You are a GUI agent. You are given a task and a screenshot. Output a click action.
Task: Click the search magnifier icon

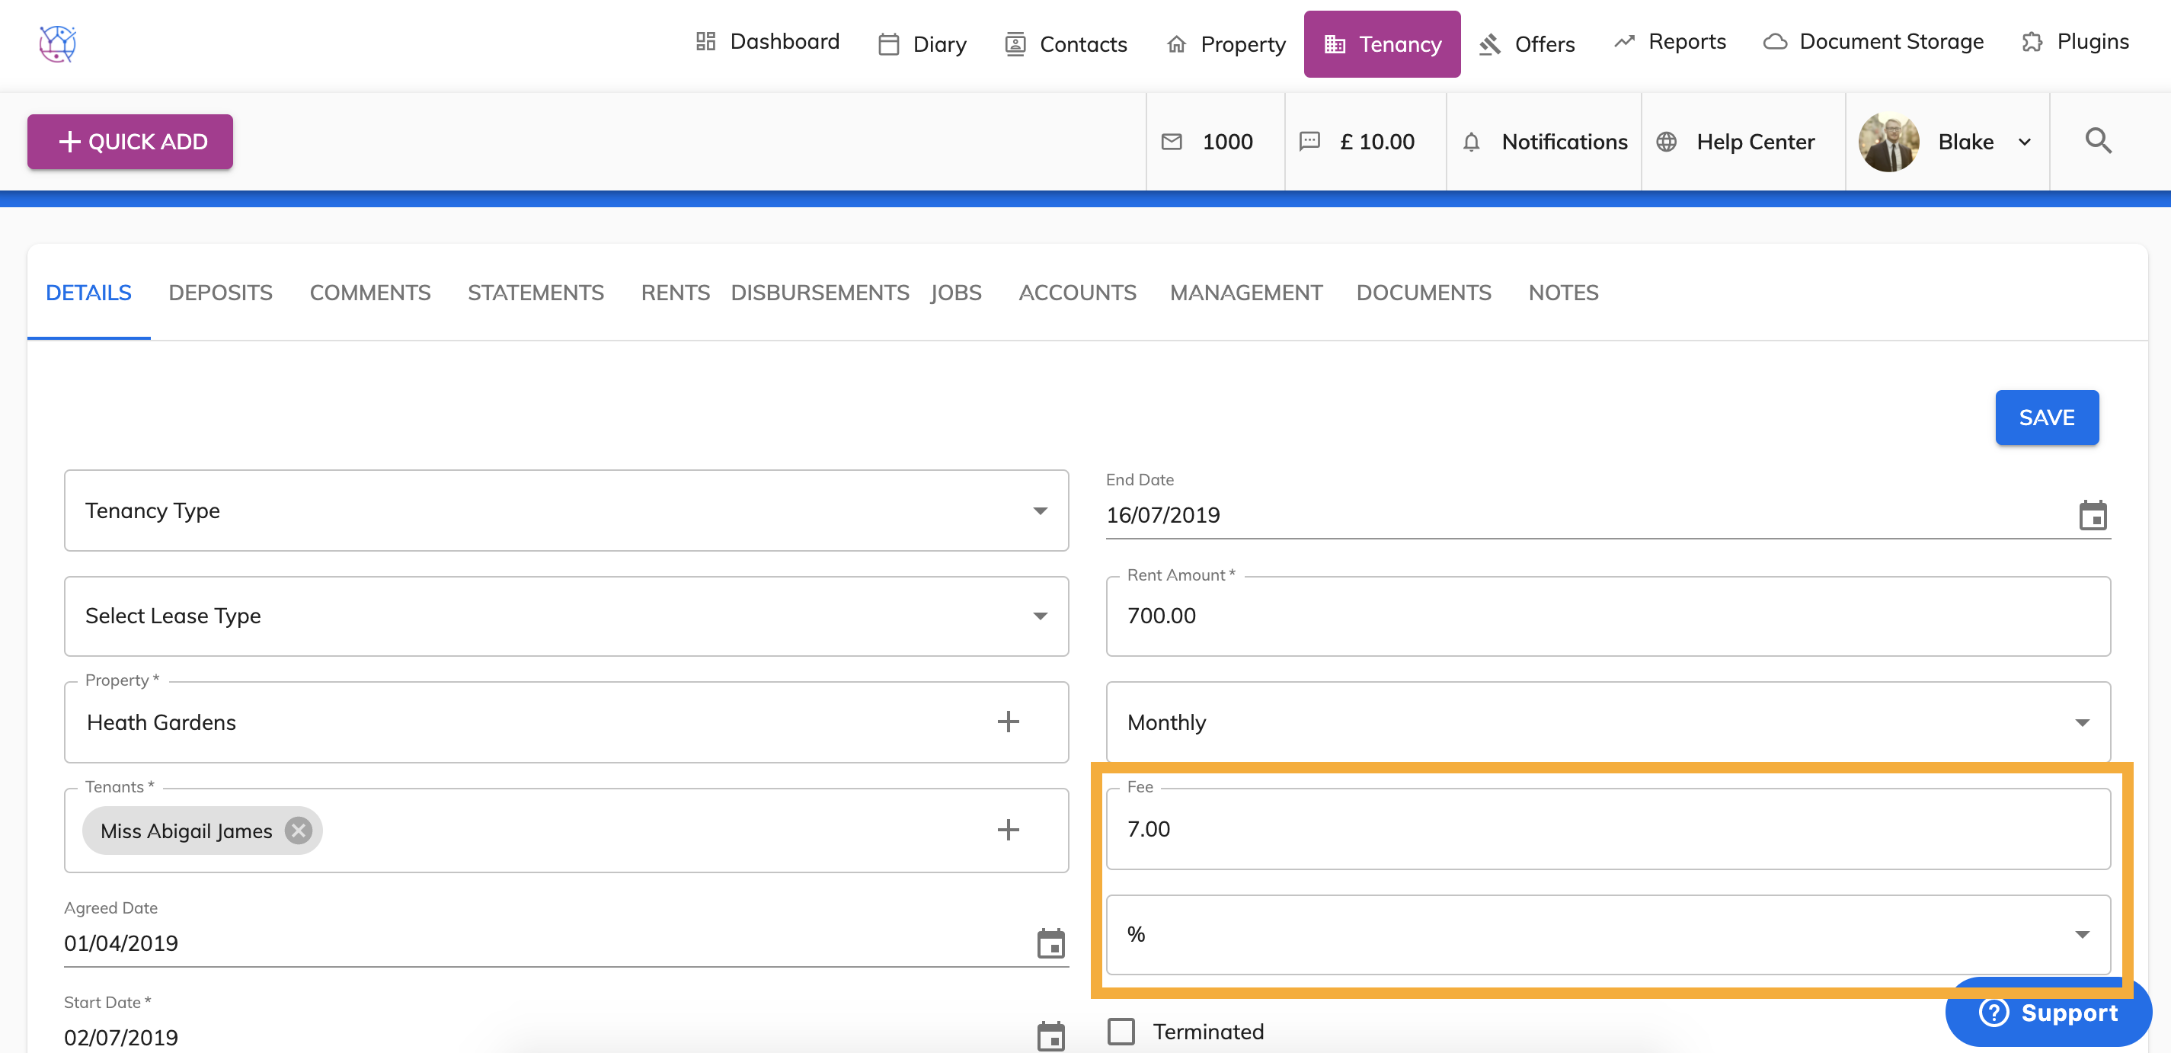point(2098,141)
